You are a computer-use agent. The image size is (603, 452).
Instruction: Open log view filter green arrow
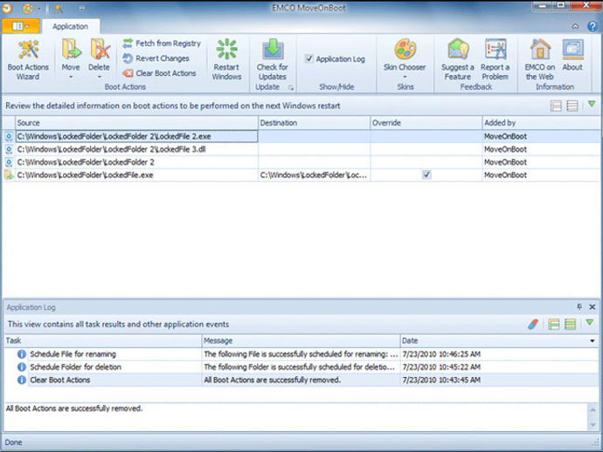coord(590,323)
